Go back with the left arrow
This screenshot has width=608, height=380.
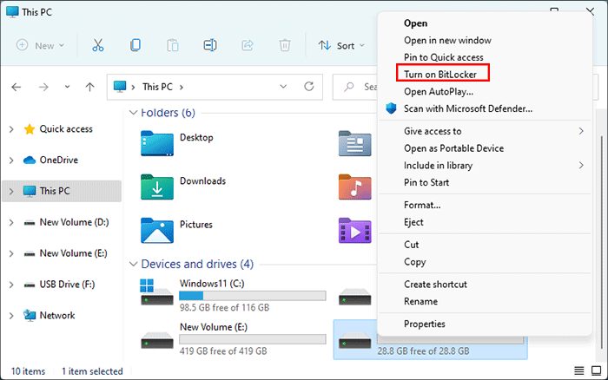(17, 87)
